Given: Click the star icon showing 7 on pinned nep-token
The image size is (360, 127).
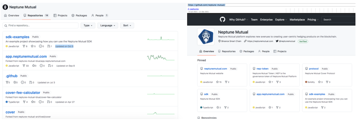Looking at the screenshot, I should pos(270,82).
